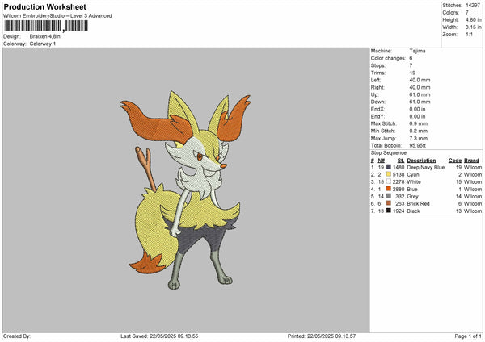Click the 'Colorway 1' value

click(43, 44)
